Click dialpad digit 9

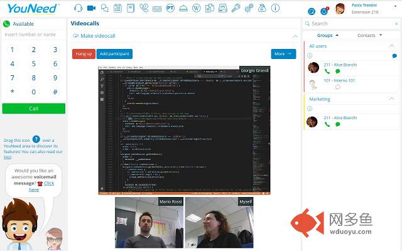pos(55,78)
